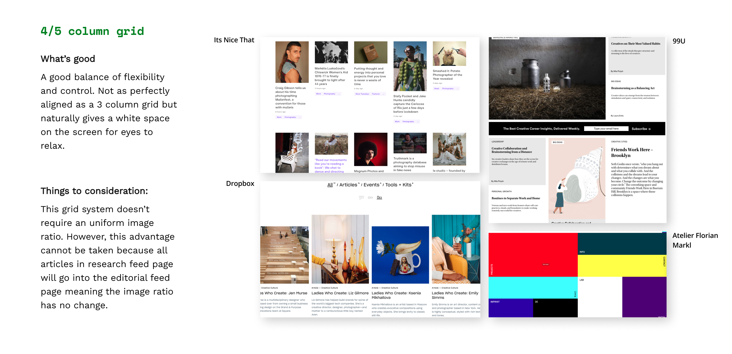Click the Nicer Tuesdays tag

click(362, 94)
